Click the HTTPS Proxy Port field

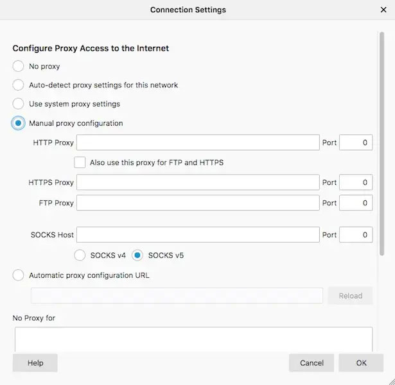pyautogui.click(x=356, y=182)
